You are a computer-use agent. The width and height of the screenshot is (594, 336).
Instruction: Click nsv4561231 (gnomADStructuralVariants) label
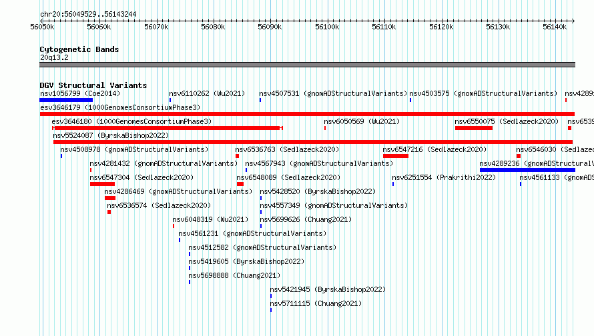[252, 233]
